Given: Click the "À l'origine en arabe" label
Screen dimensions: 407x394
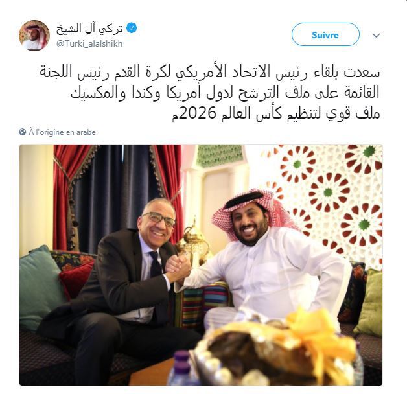Looking at the screenshot, I should pos(62,132).
